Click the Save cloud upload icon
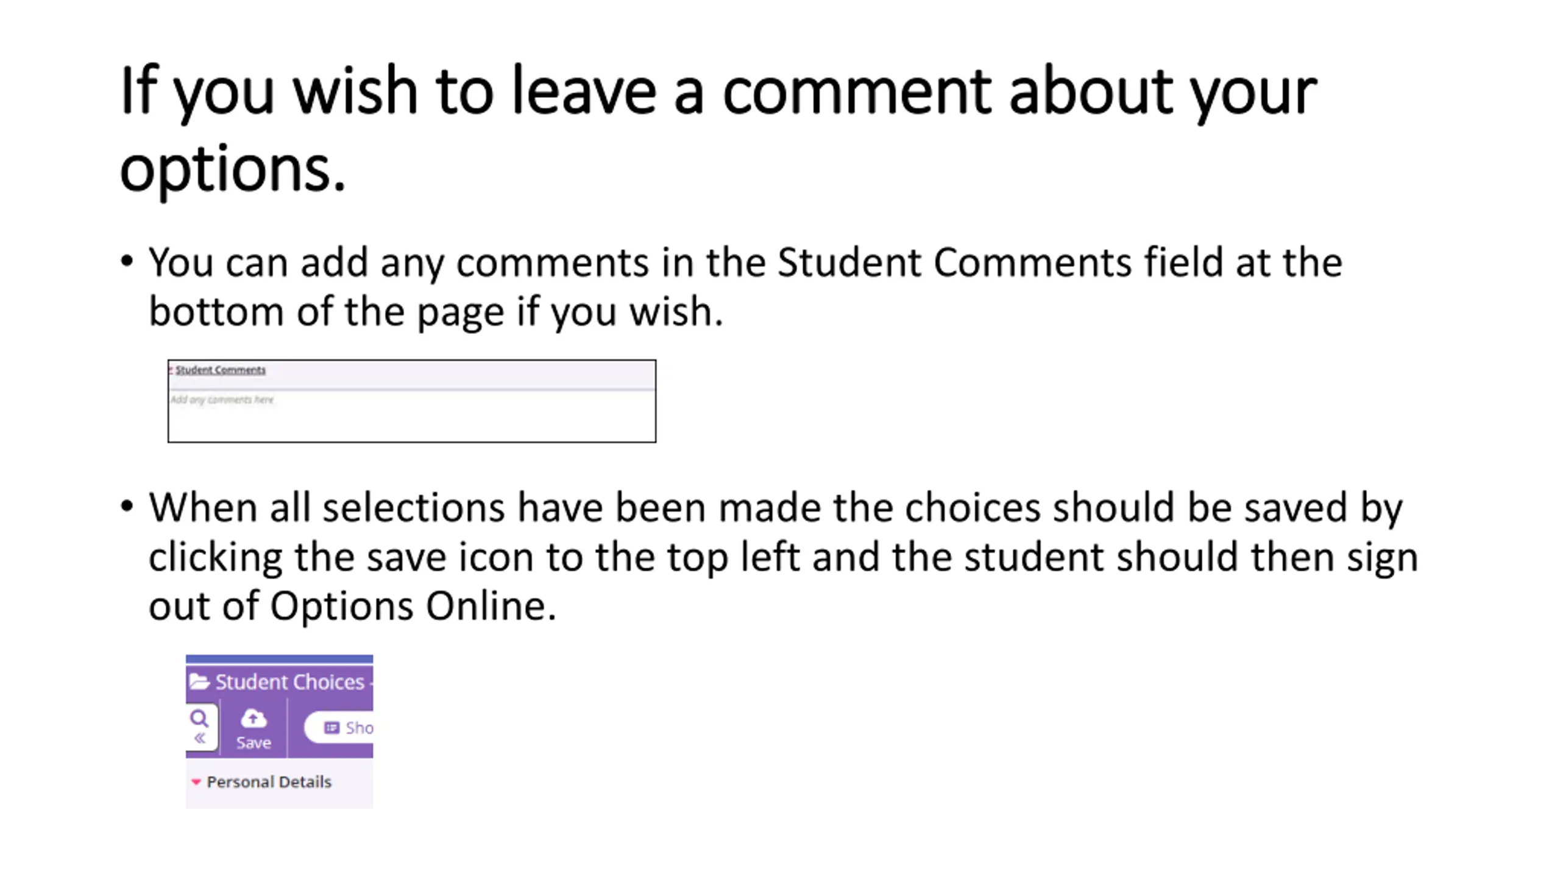 (x=253, y=719)
